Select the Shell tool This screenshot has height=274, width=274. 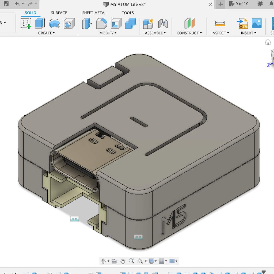click(x=116, y=24)
